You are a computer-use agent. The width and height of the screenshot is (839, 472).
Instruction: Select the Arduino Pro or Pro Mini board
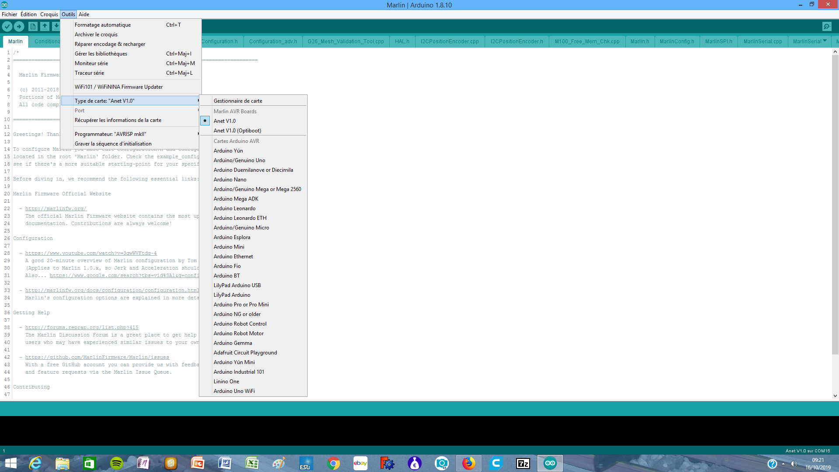(253, 305)
